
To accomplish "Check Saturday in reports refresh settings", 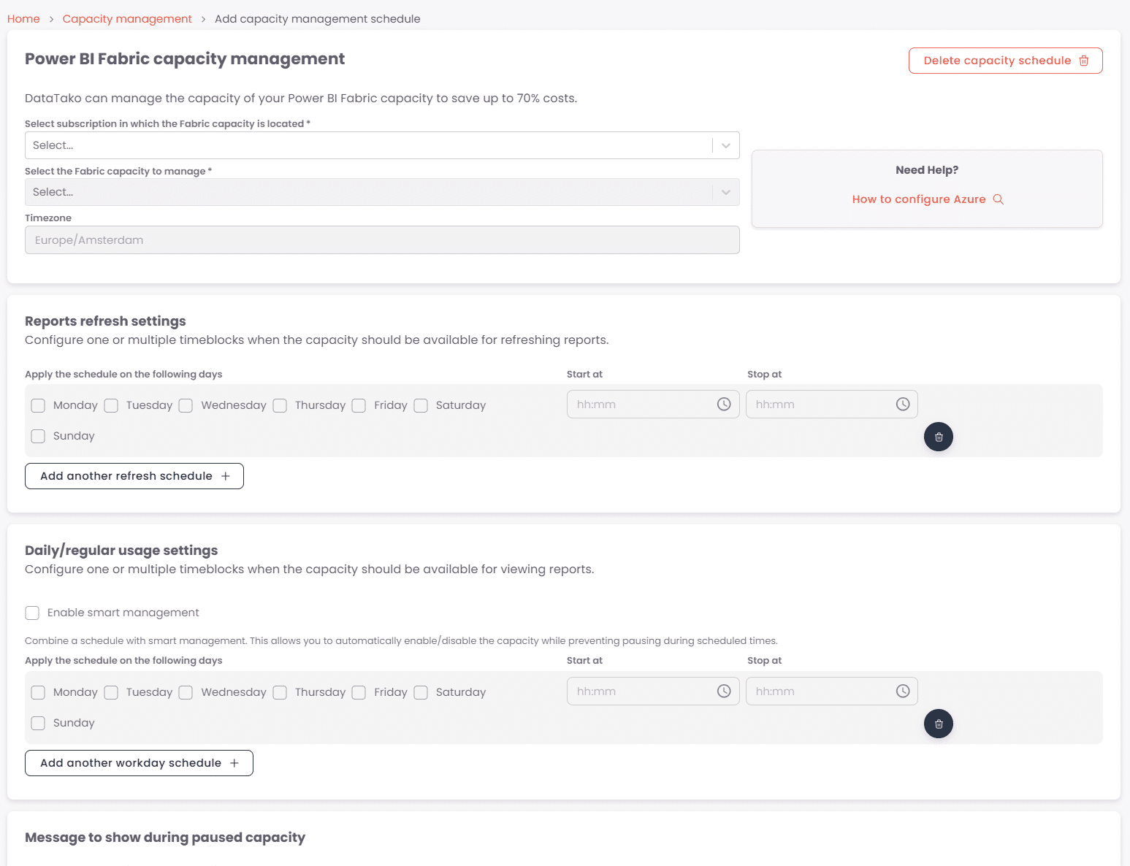I will click(x=421, y=405).
